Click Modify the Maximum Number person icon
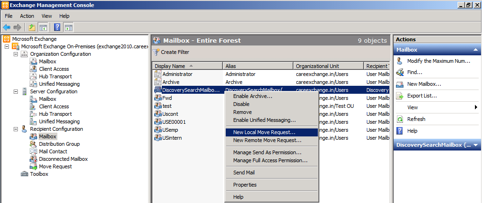Image resolution: width=482 pixels, height=203 pixels. (400, 61)
